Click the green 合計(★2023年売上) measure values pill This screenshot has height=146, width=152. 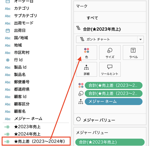pos(110,142)
